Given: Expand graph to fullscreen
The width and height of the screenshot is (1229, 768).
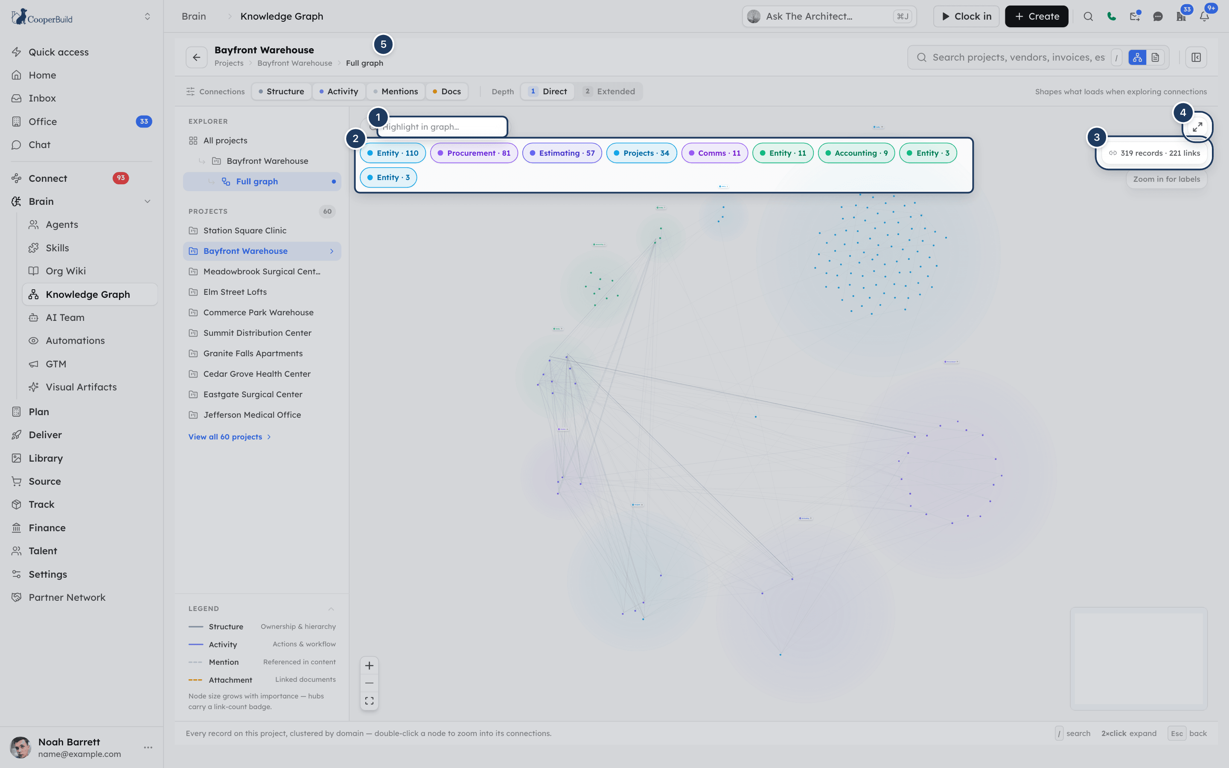Looking at the screenshot, I should pyautogui.click(x=1197, y=127).
